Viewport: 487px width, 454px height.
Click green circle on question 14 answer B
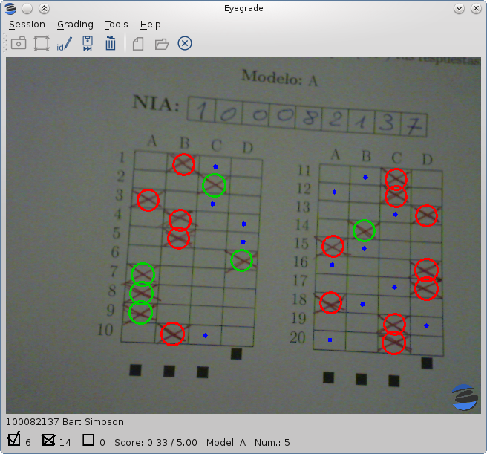[x=364, y=231]
